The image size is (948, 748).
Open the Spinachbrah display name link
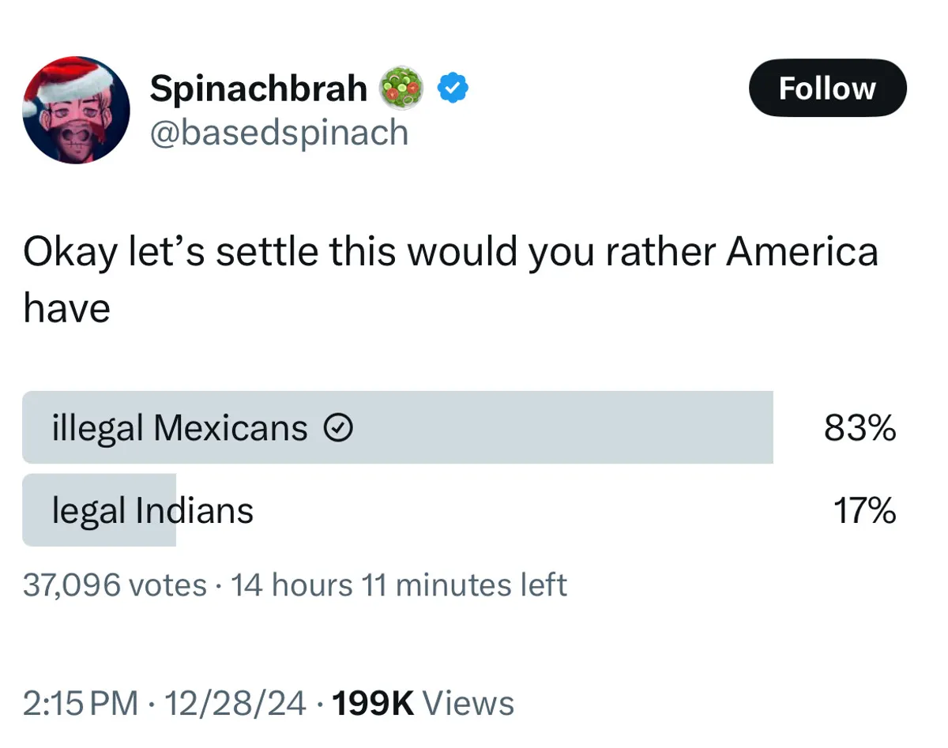pos(258,88)
